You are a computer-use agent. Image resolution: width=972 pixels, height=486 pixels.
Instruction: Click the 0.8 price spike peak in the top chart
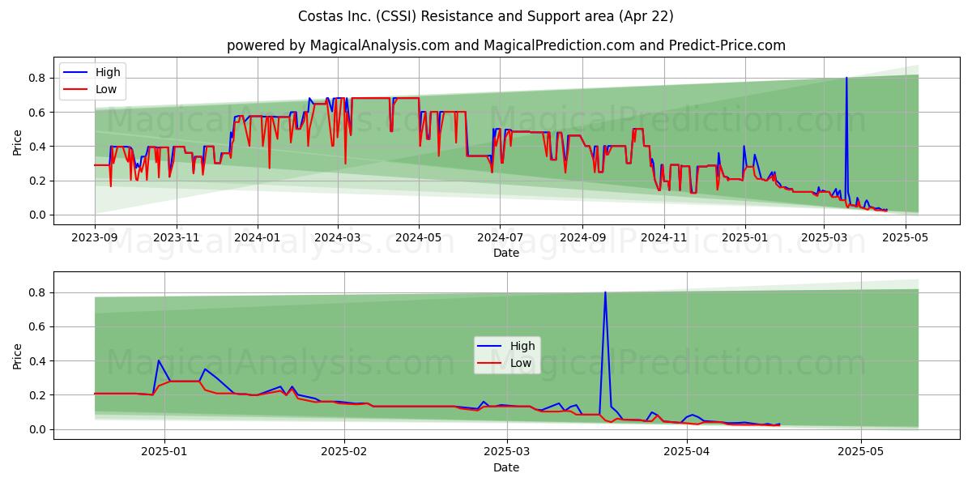click(846, 79)
